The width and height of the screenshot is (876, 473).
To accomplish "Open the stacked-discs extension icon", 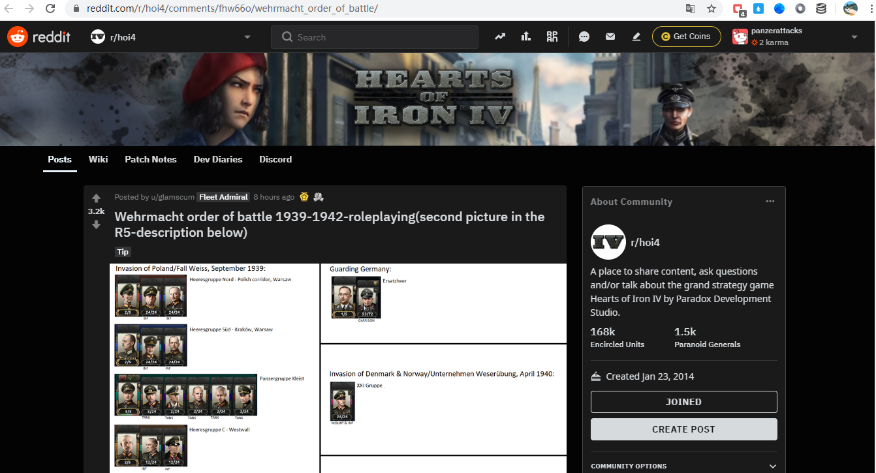I will [x=821, y=8].
